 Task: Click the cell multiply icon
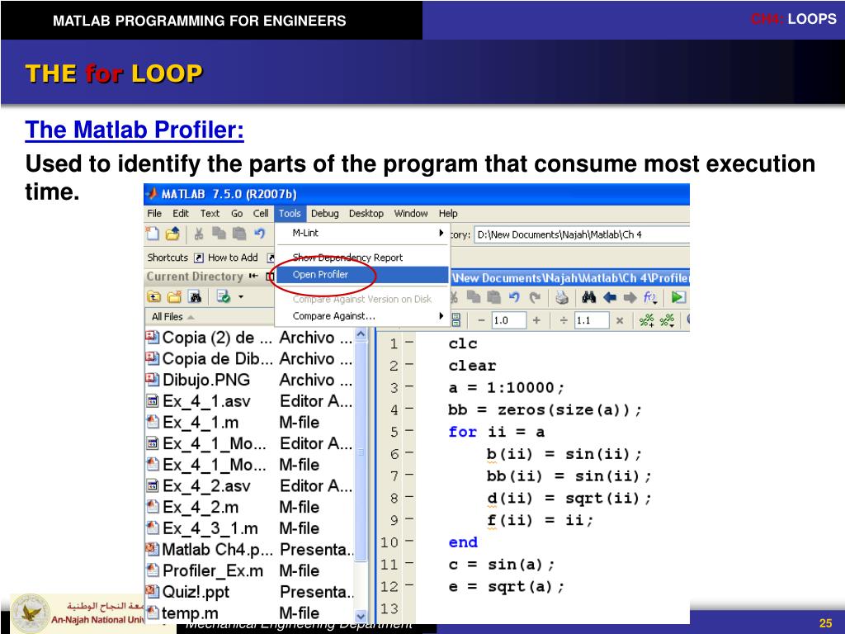click(x=620, y=320)
